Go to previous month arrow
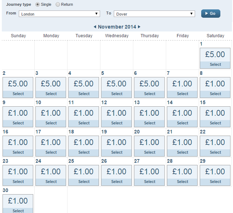 pyautogui.click(x=95, y=27)
